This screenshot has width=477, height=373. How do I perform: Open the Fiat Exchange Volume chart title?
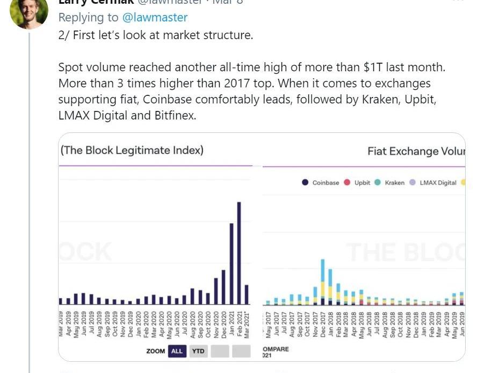pos(416,151)
